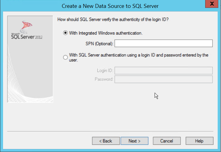Click the "SPN (Optional):" label
This screenshot has height=152, width=221.
(x=100, y=44)
